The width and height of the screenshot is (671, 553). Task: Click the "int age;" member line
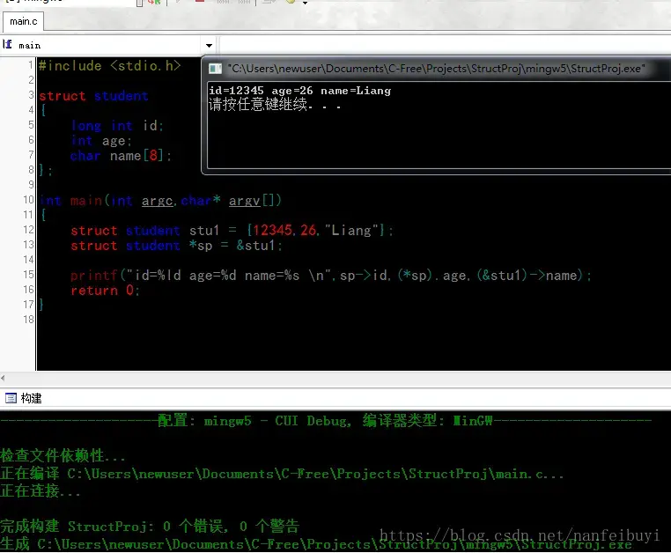[101, 141]
